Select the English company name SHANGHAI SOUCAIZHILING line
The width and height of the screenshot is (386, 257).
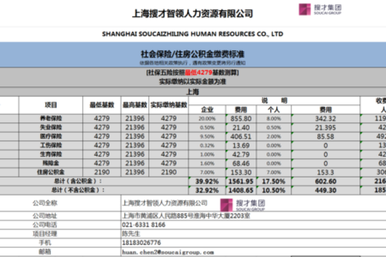[x=192, y=34]
